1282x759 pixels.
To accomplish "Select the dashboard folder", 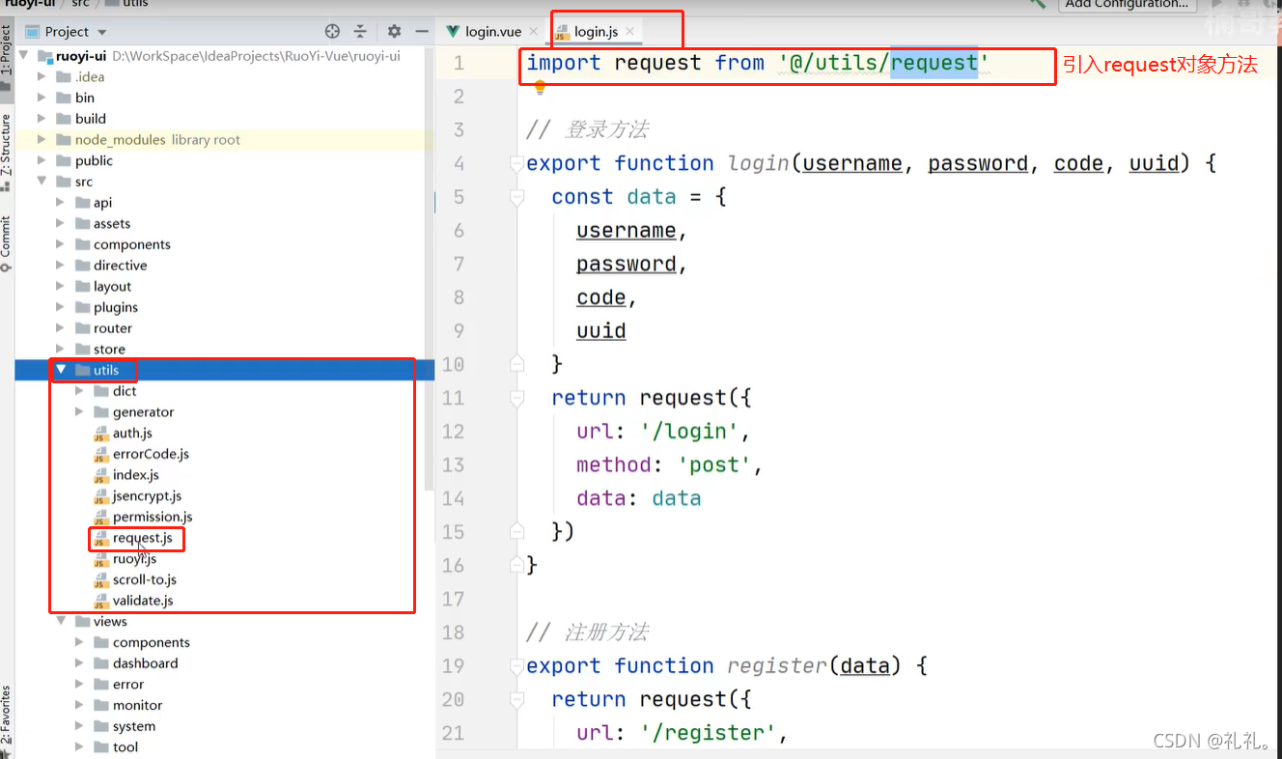I will 145,663.
